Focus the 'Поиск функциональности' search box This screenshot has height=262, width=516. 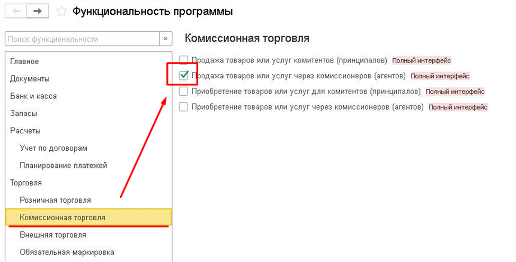pos(82,39)
